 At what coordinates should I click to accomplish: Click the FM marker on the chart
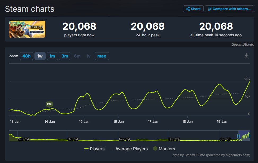(49, 104)
